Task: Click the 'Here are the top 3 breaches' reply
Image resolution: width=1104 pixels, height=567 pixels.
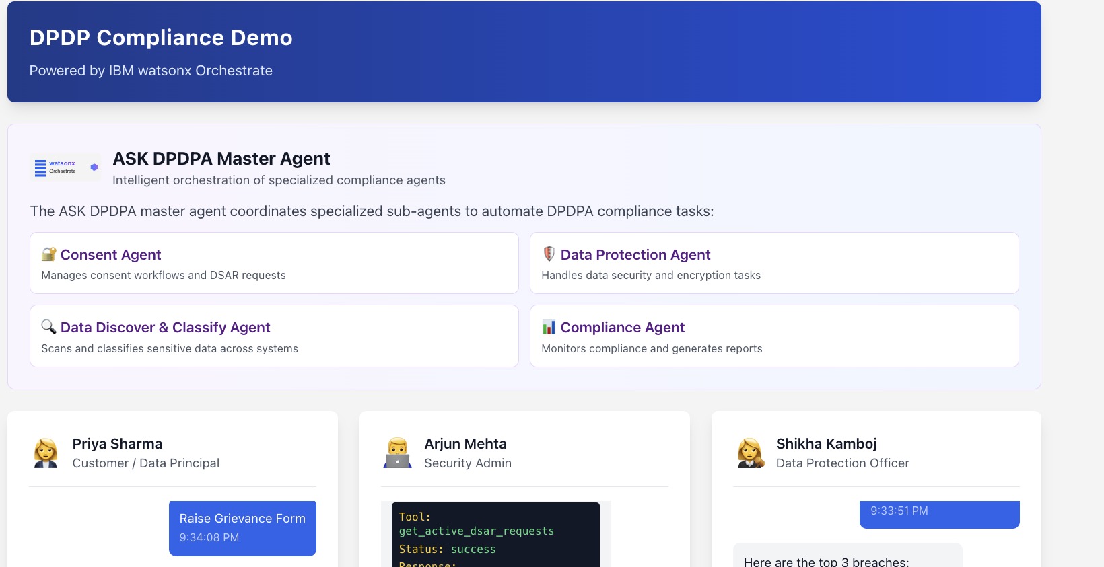Action: coord(848,556)
